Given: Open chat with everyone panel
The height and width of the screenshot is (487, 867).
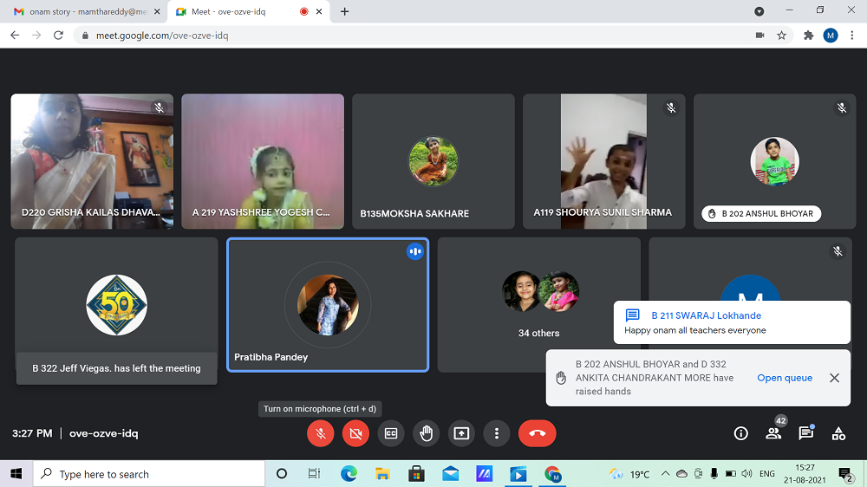Looking at the screenshot, I should (x=805, y=433).
